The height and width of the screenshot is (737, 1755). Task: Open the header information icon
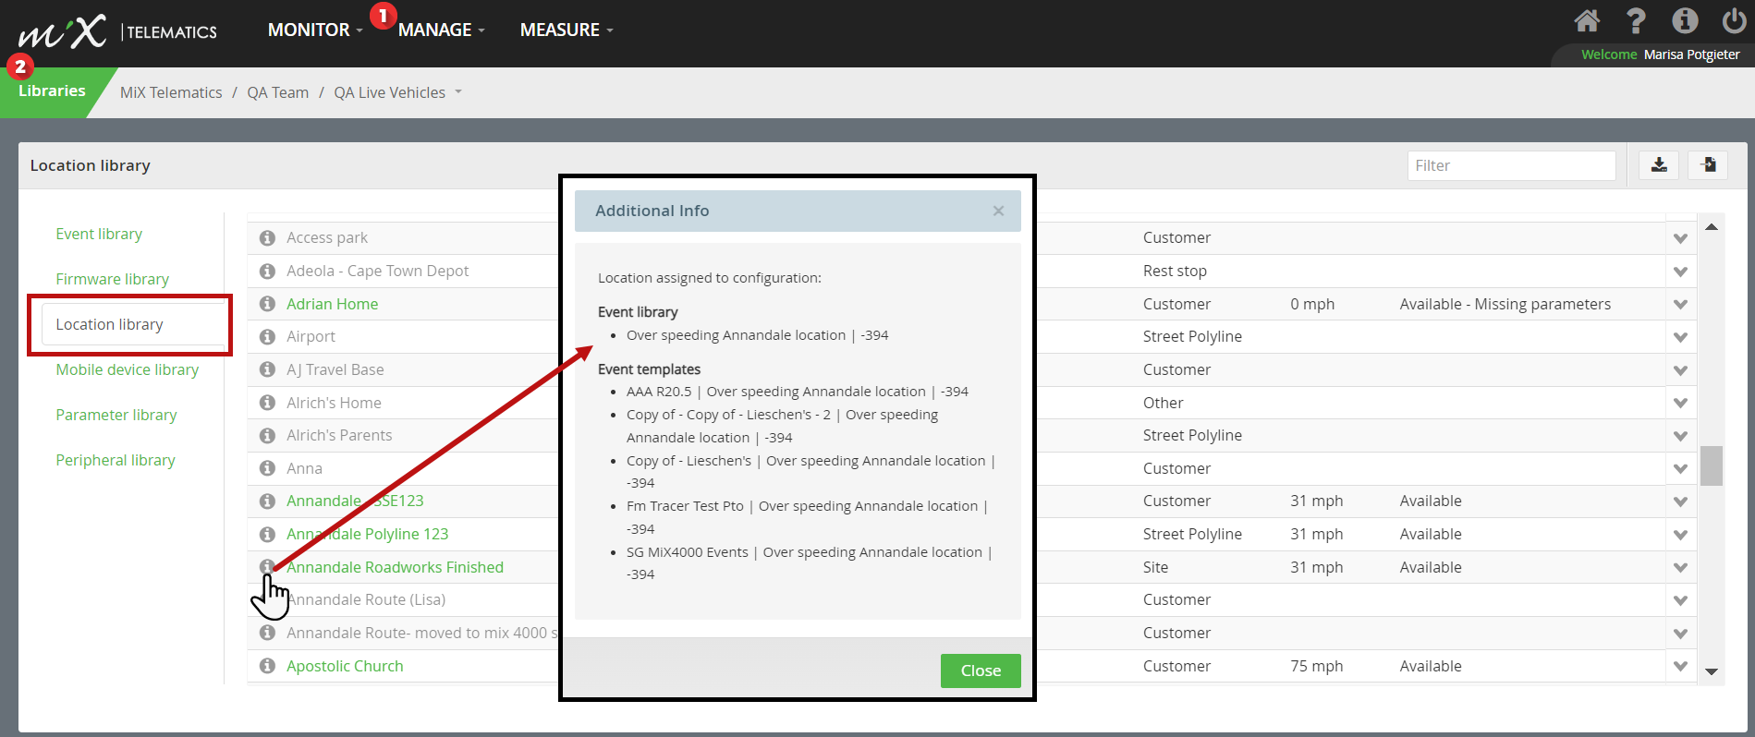tap(1685, 20)
